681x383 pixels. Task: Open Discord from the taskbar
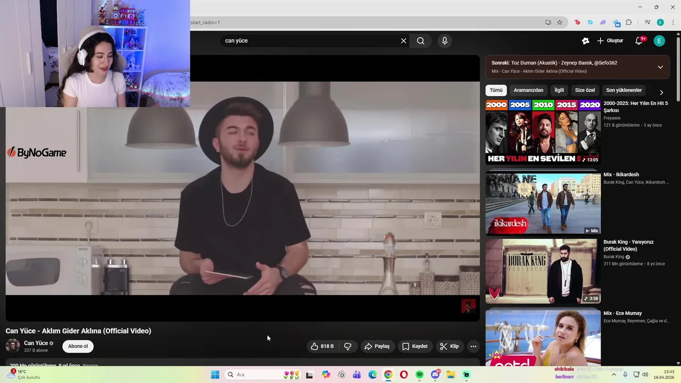coord(435,374)
